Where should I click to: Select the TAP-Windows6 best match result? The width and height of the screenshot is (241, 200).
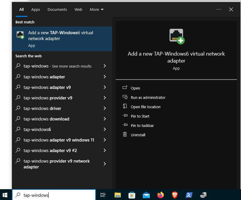coord(62,39)
